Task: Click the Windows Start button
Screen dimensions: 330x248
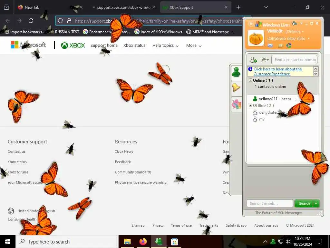Action: [x=8, y=242]
